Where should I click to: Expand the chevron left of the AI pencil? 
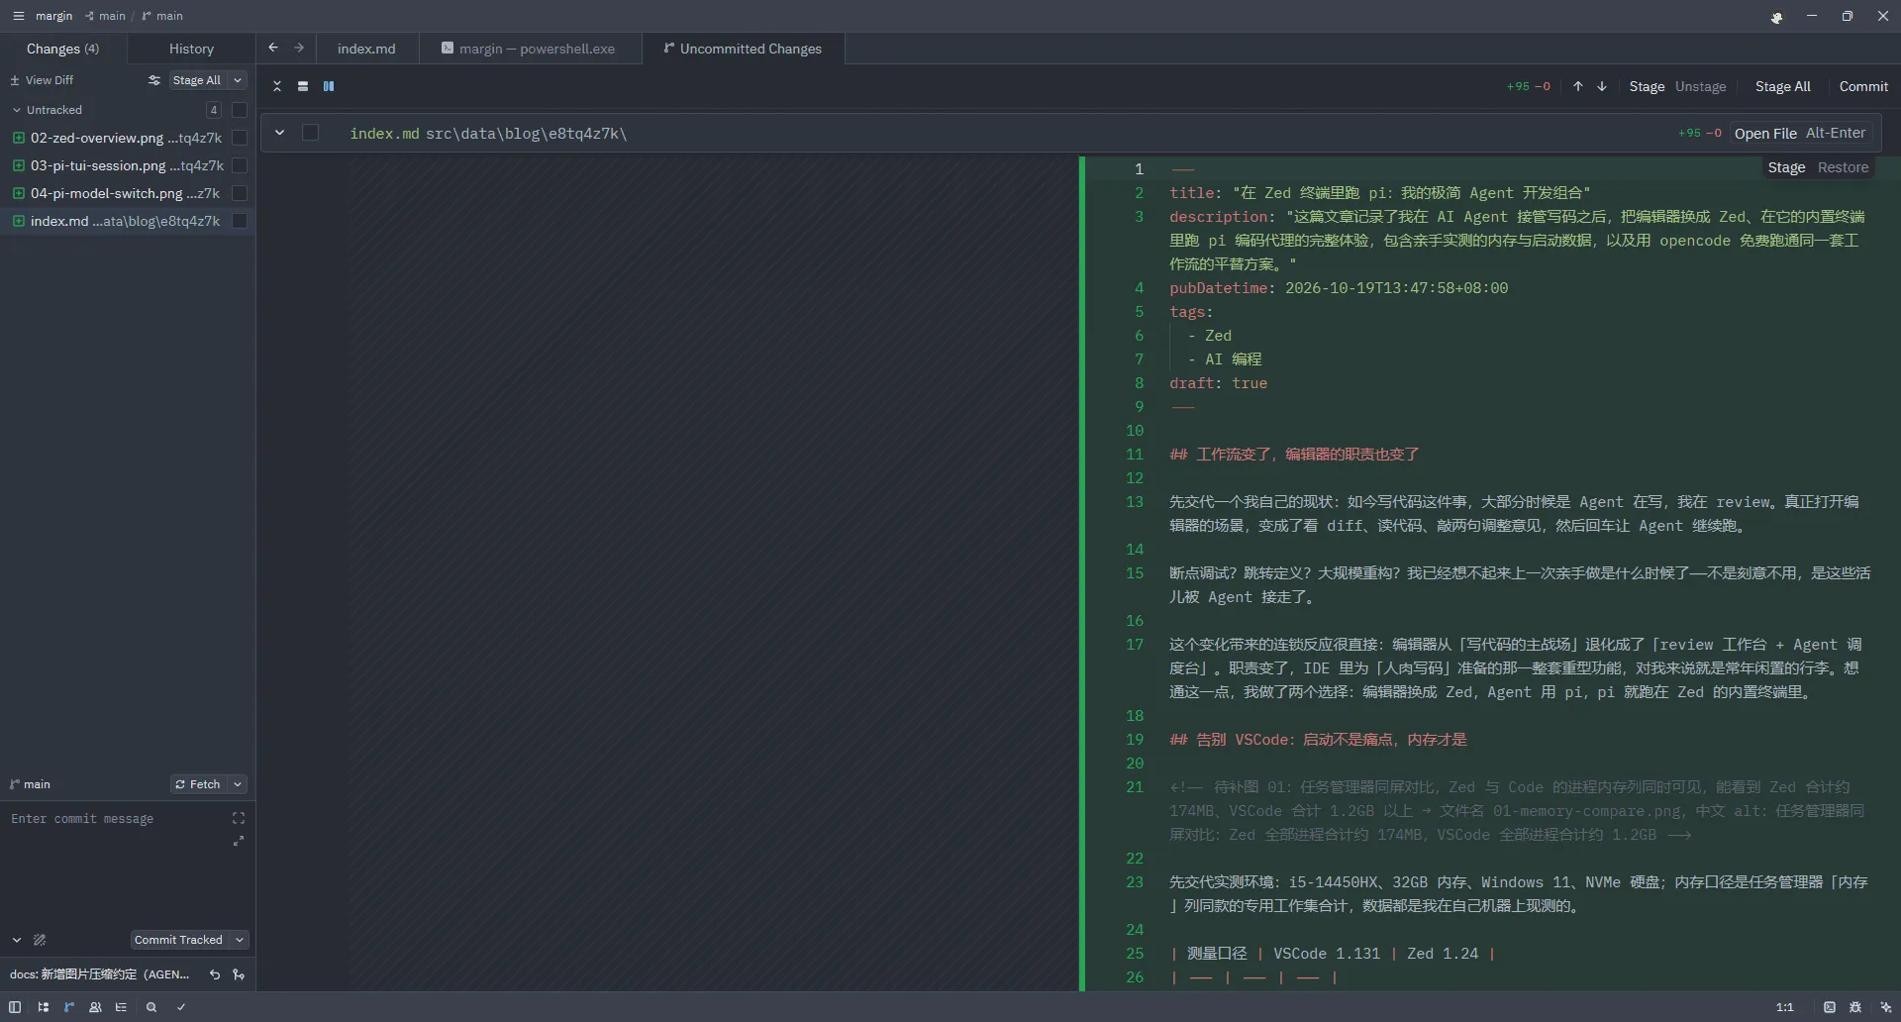coord(17,940)
